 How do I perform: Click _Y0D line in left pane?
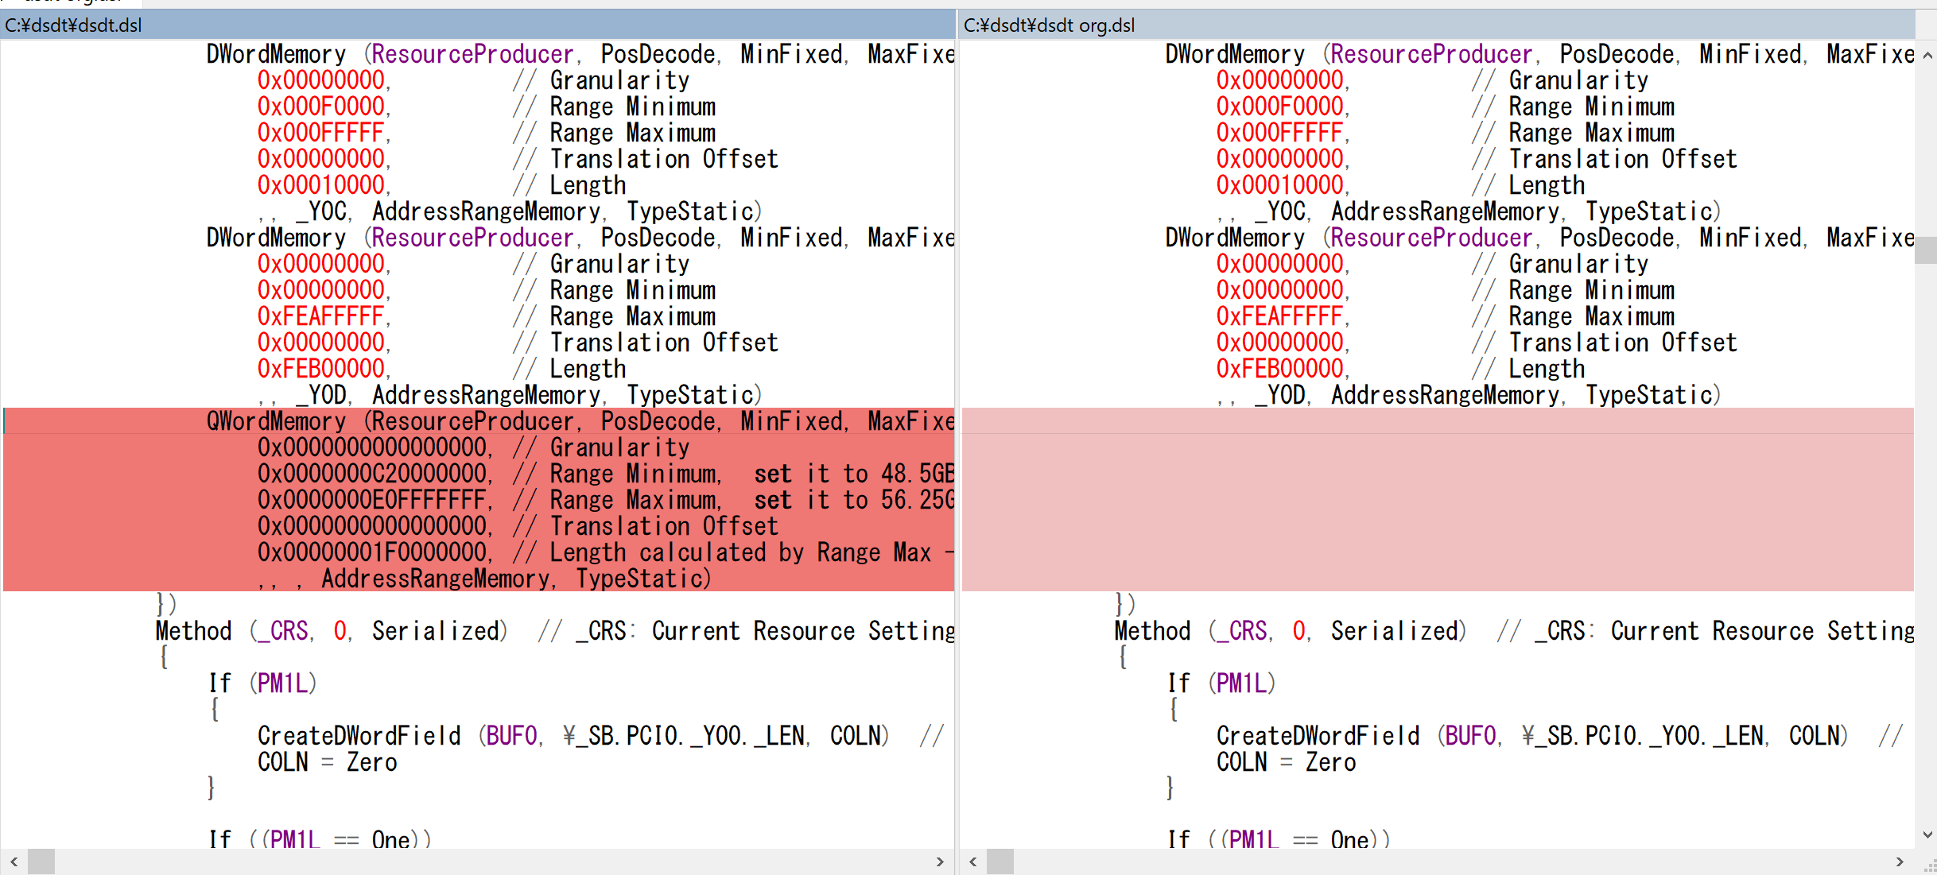[510, 395]
